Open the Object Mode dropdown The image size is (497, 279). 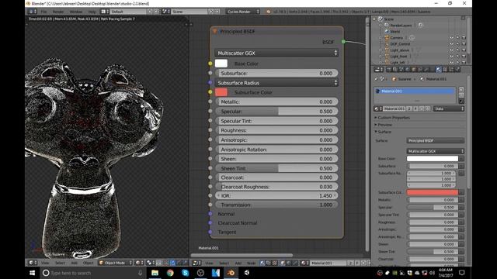tap(116, 263)
